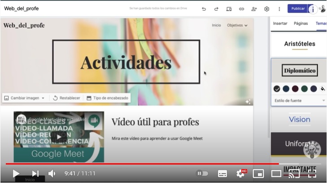
Task: Select the Aristóteles theme
Action: click(x=300, y=45)
